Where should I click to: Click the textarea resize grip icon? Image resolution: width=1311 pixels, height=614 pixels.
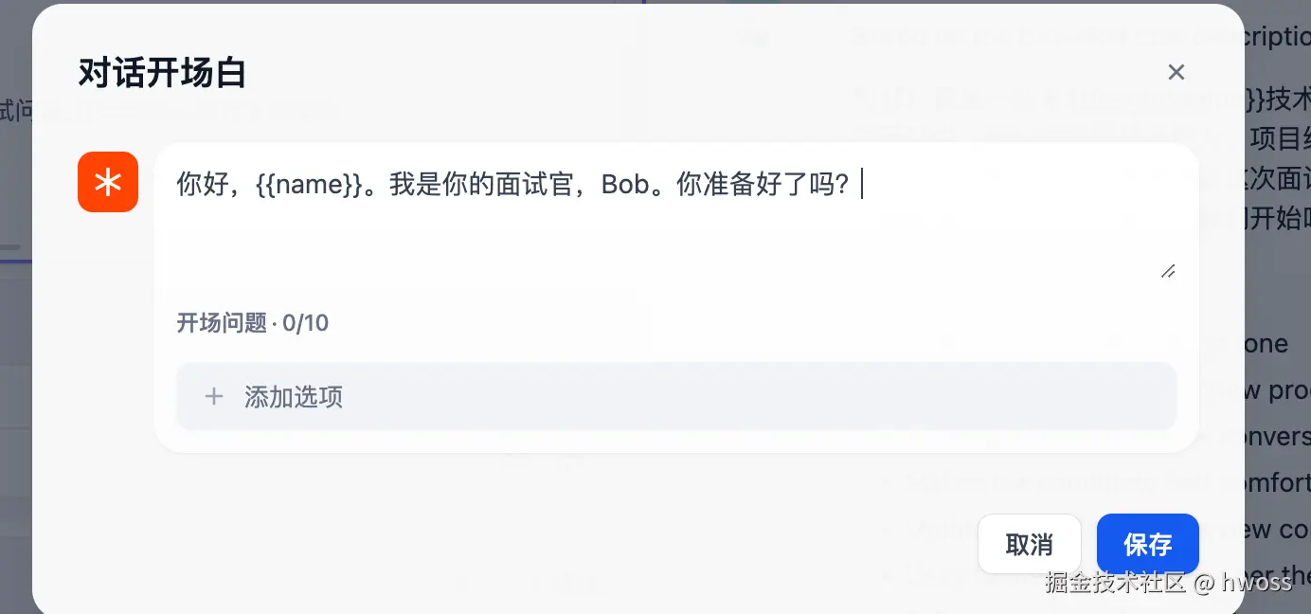tap(1168, 271)
